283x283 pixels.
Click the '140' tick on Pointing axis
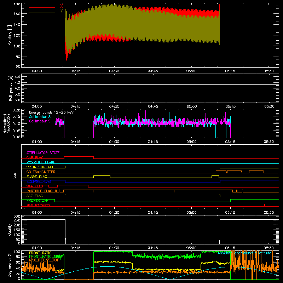(17, 24)
